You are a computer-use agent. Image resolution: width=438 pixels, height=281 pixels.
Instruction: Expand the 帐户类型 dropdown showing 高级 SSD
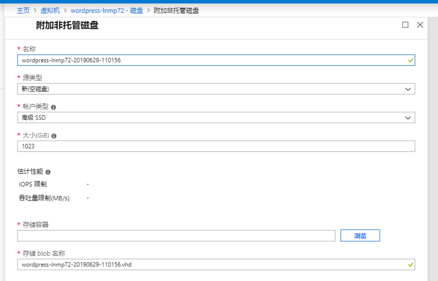[216, 118]
